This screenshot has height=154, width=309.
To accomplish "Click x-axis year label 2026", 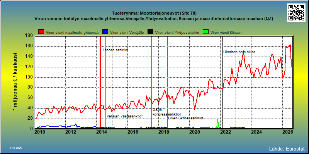I will tap(287, 132).
